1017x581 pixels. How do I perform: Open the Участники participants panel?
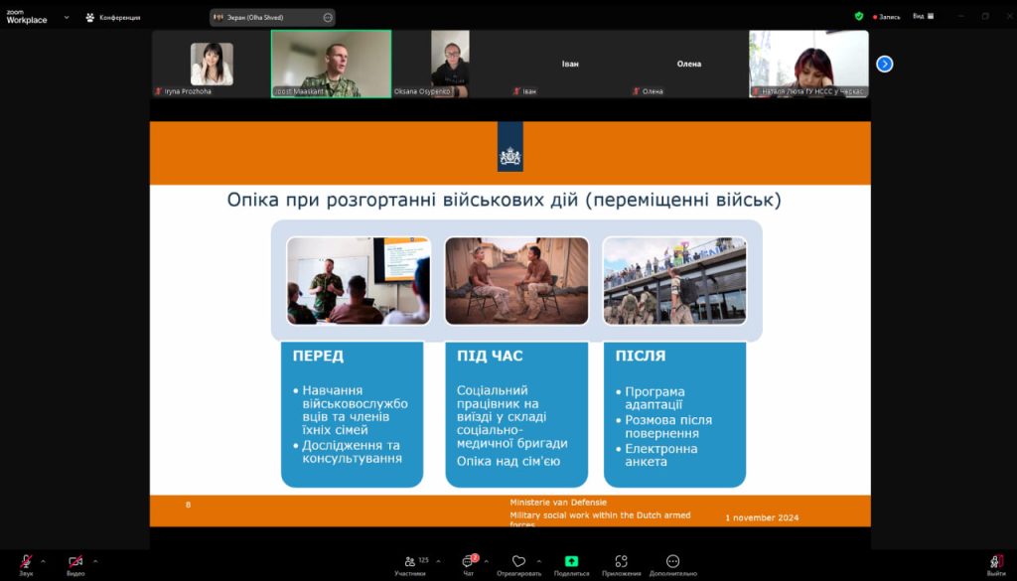click(x=409, y=562)
